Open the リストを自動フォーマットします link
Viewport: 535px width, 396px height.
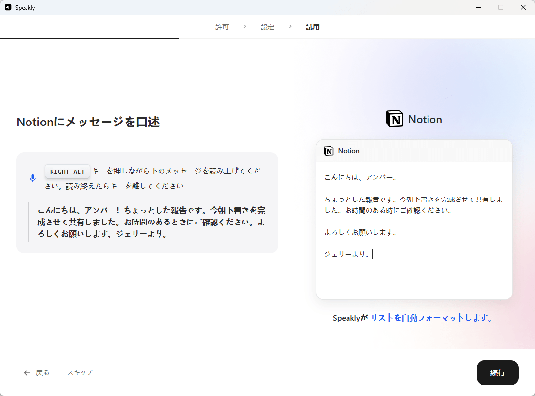coord(431,318)
